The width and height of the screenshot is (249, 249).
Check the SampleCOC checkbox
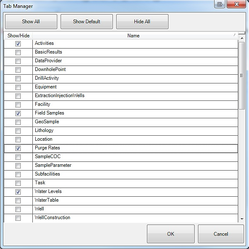tap(18, 157)
